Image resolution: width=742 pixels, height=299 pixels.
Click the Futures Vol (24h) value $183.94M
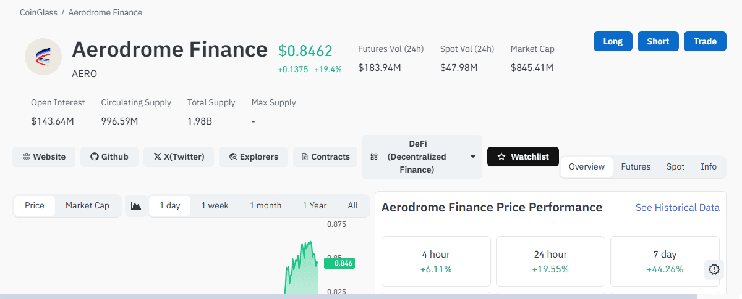pos(380,67)
